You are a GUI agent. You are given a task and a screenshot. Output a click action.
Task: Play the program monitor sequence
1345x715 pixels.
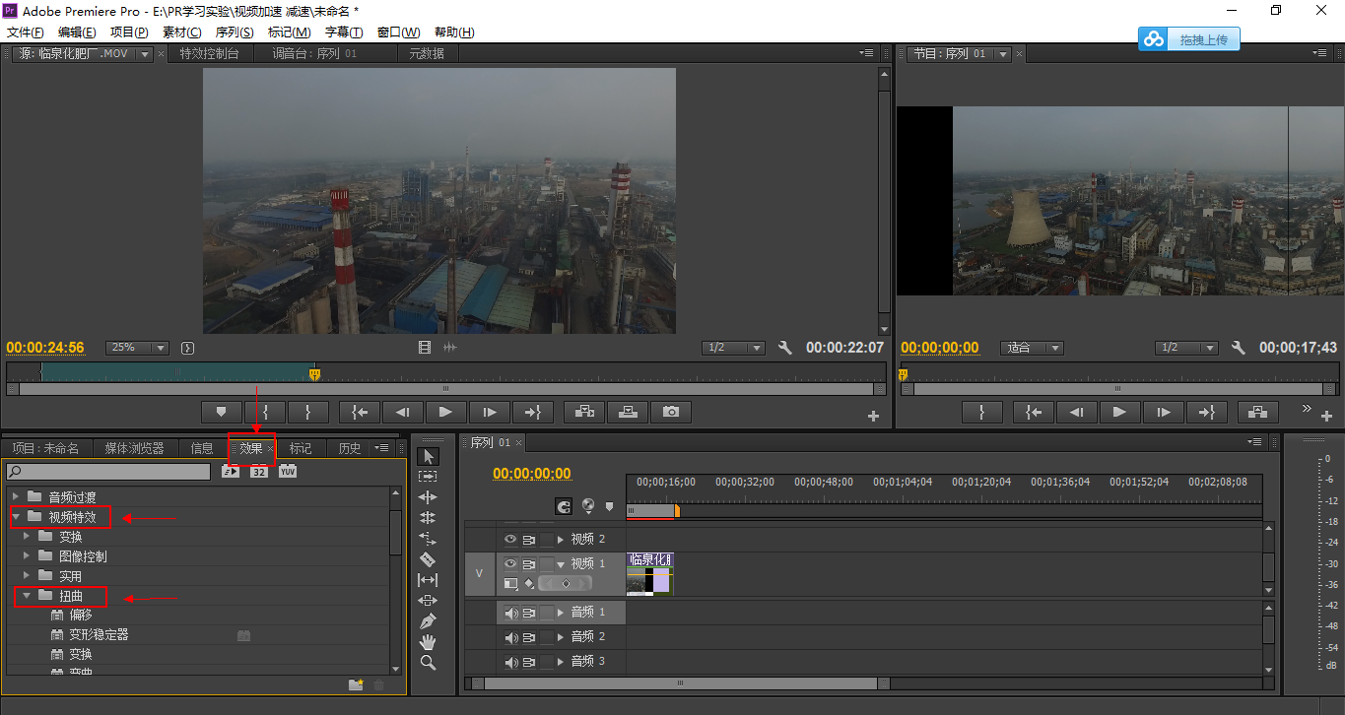[x=1119, y=413]
